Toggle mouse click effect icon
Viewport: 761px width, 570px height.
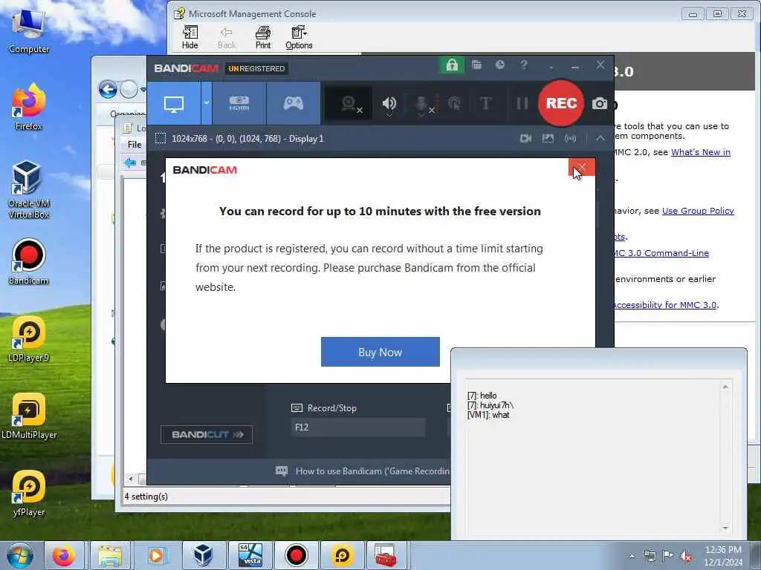pos(455,103)
